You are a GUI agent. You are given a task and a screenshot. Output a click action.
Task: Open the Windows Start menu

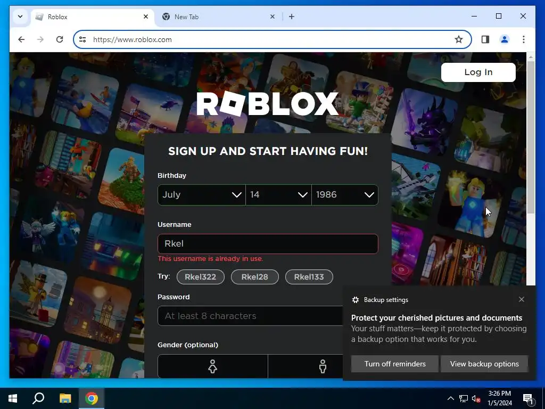[13, 398]
